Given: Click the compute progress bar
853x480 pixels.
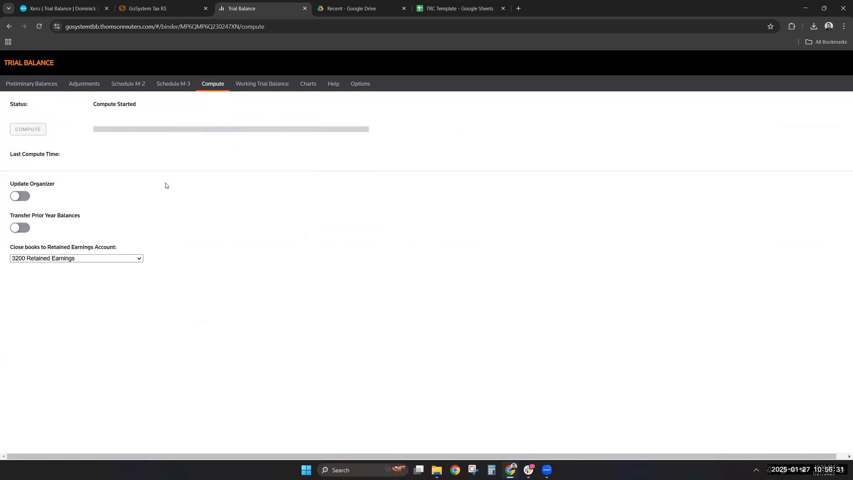Looking at the screenshot, I should click(231, 129).
